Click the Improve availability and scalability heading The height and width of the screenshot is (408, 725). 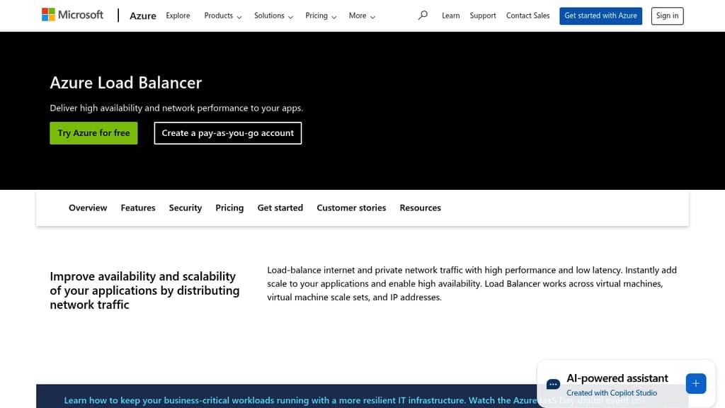pyautogui.click(x=144, y=290)
